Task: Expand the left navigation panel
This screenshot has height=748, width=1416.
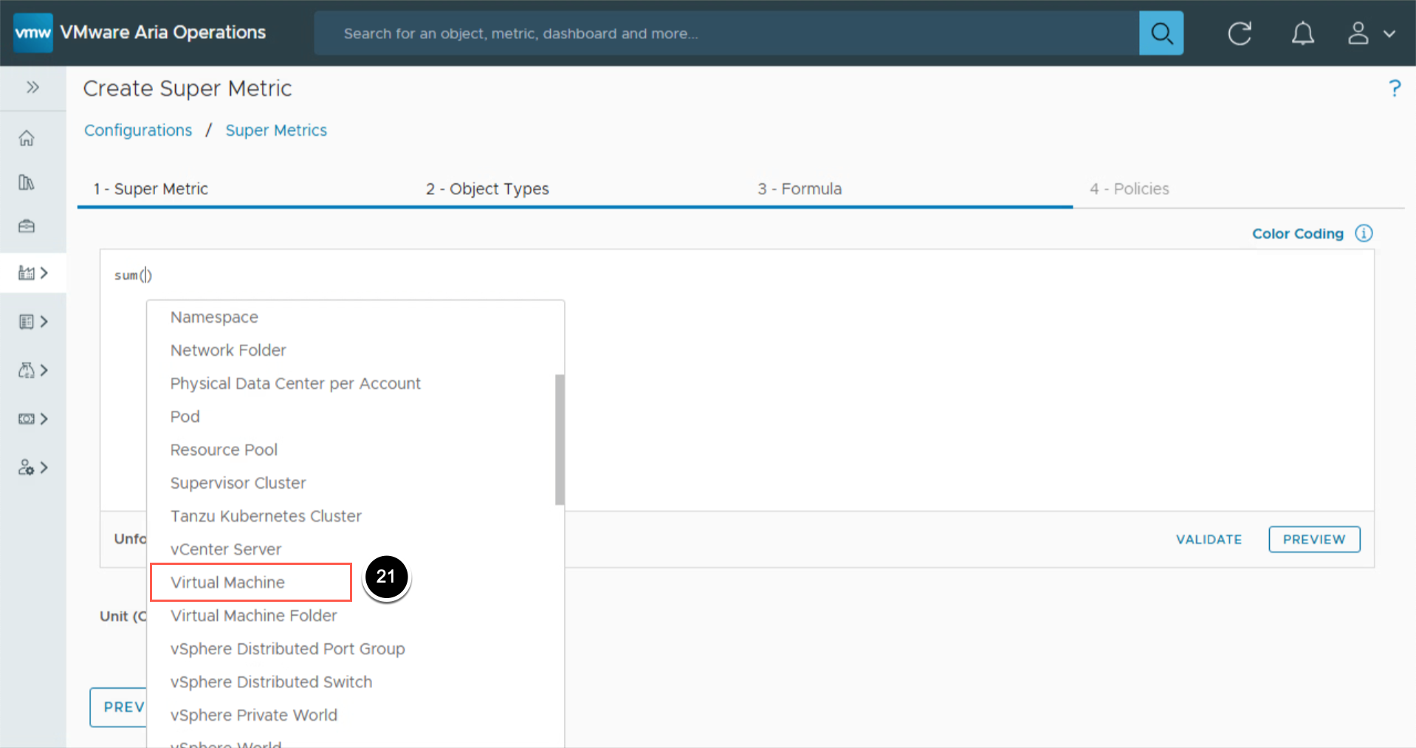Action: click(32, 87)
